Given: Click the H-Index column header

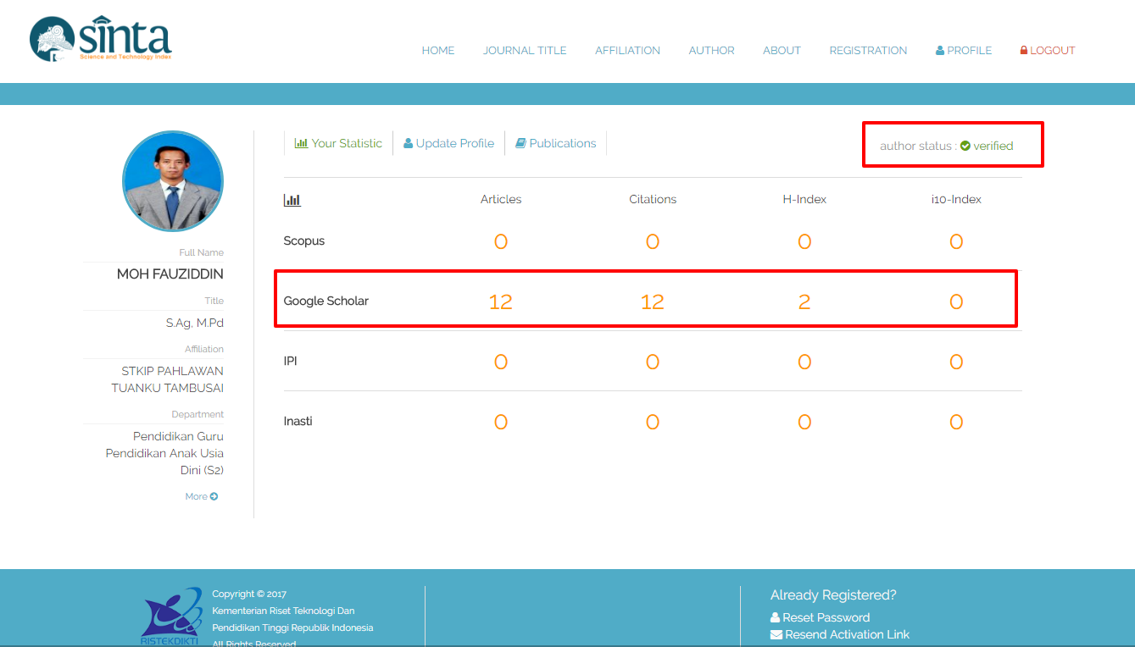Looking at the screenshot, I should tap(804, 199).
